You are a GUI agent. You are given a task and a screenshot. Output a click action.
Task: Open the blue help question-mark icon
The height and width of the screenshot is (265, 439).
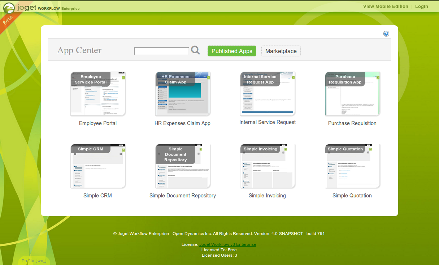click(x=386, y=34)
